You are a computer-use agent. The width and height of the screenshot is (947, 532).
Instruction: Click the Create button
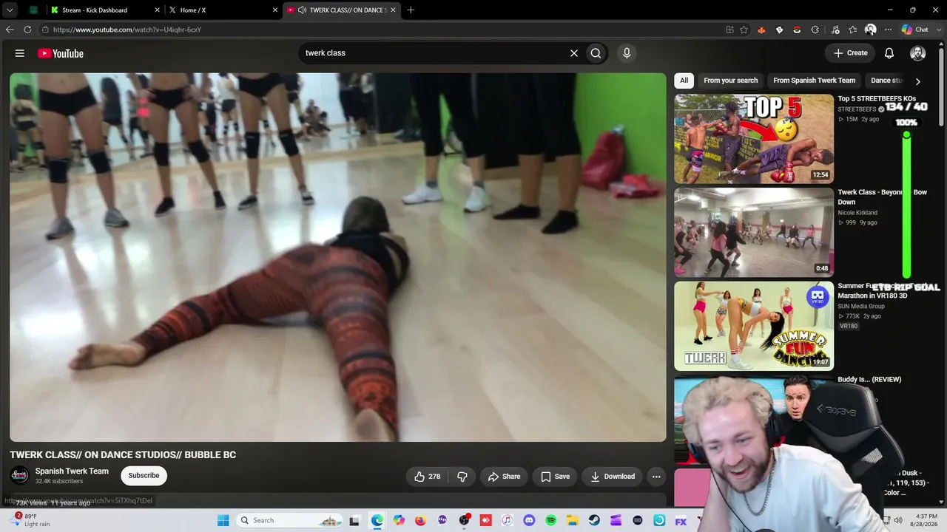[x=850, y=53]
